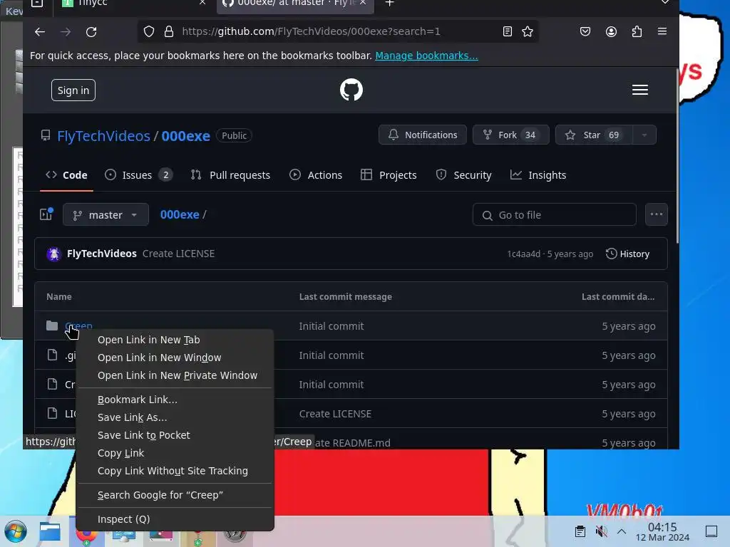Screen dimensions: 730x547
Task: Choose Inspect (Q) in context menu
Action: [175, 519]
